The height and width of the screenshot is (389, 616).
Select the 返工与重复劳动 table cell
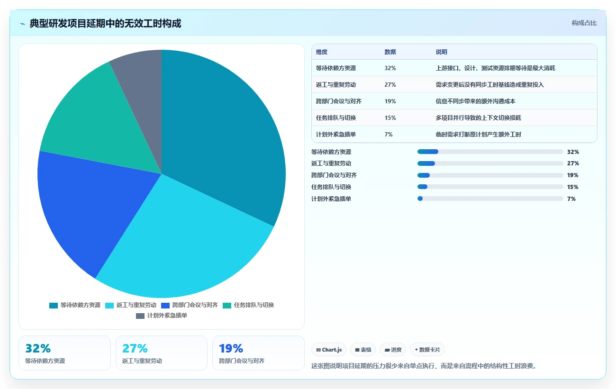point(336,85)
